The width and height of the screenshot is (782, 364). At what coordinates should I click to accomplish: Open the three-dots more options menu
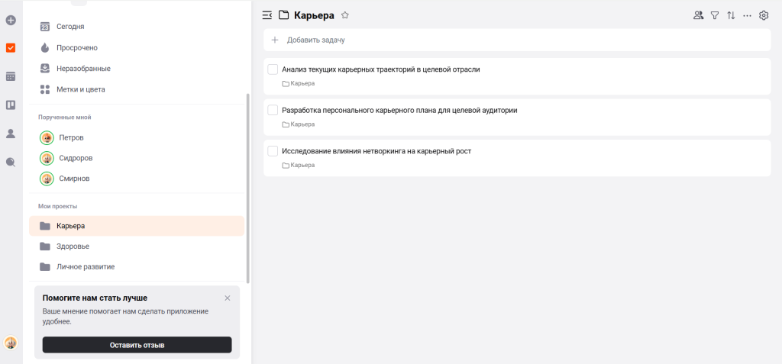coord(747,15)
